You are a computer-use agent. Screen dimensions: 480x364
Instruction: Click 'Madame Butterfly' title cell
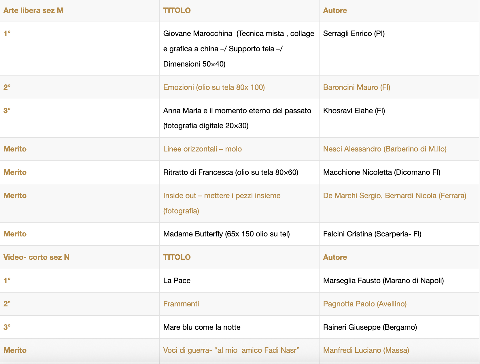click(x=226, y=234)
